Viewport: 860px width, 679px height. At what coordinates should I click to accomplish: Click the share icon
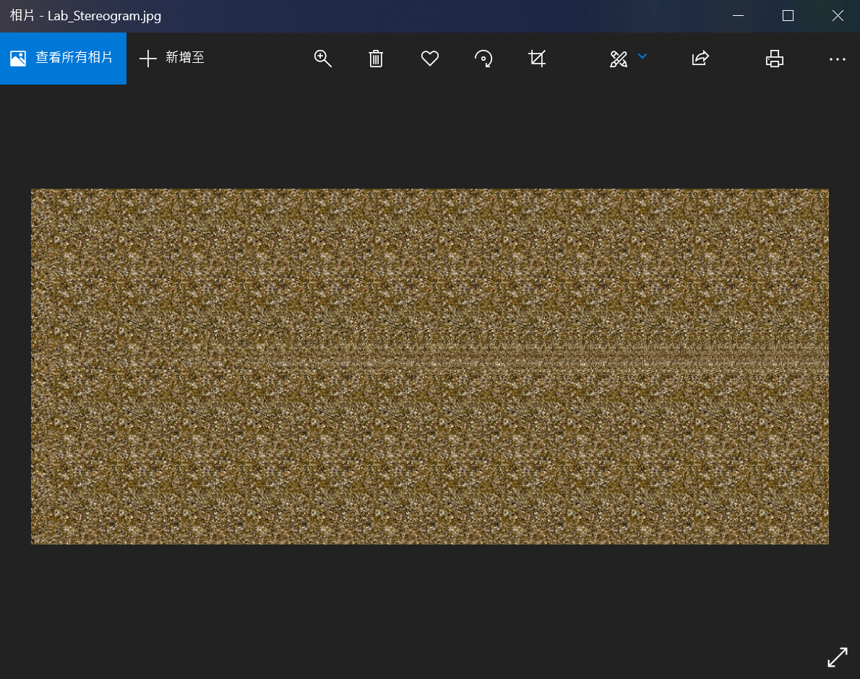[700, 58]
